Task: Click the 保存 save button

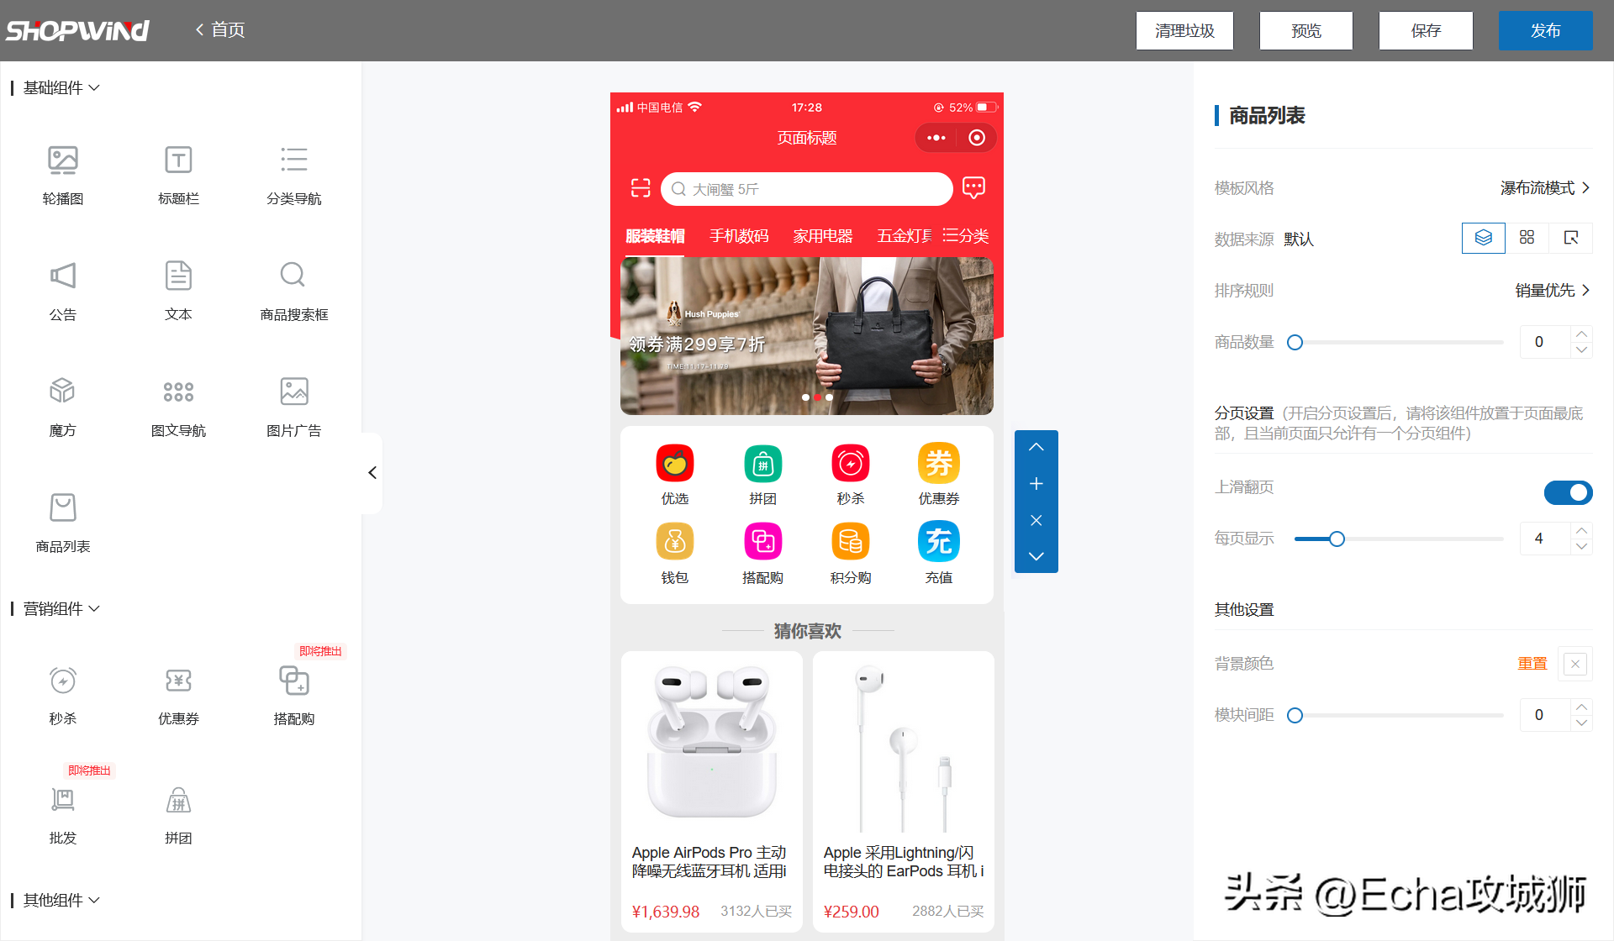Action: click(x=1426, y=30)
